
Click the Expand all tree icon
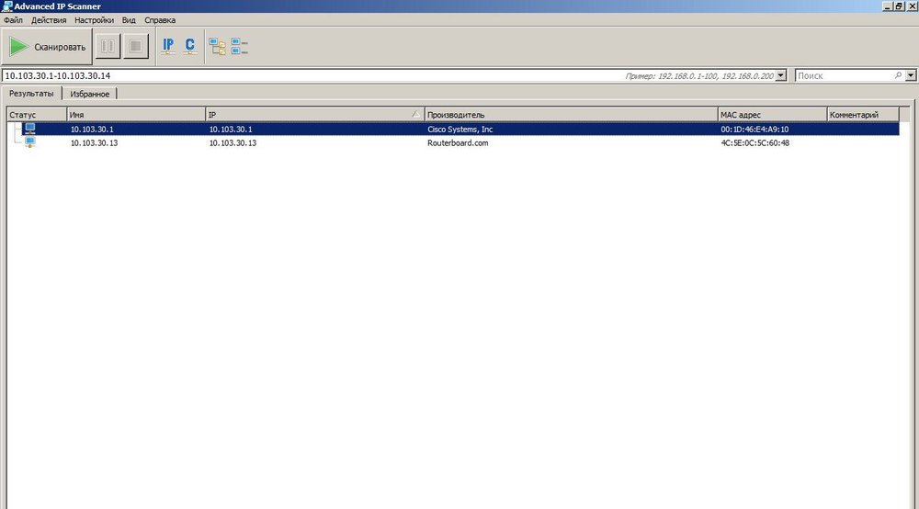(218, 46)
